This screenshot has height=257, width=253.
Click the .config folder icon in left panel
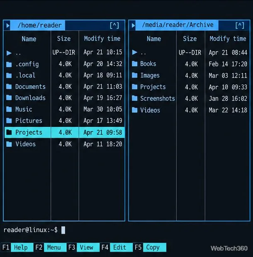coord(9,64)
